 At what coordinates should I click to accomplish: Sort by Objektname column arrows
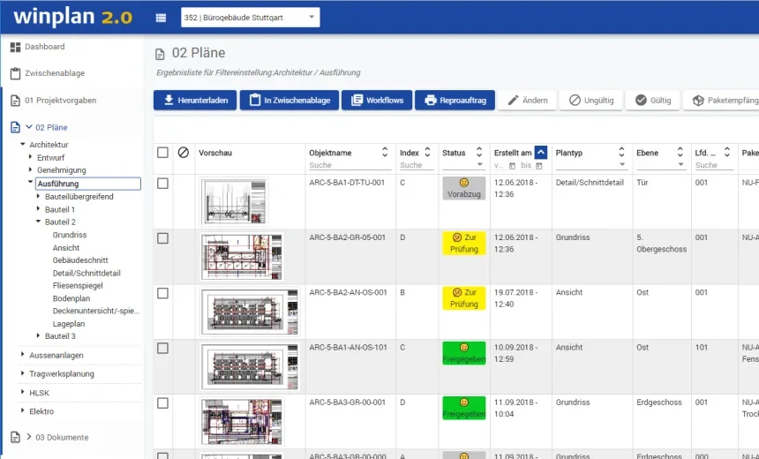(385, 152)
